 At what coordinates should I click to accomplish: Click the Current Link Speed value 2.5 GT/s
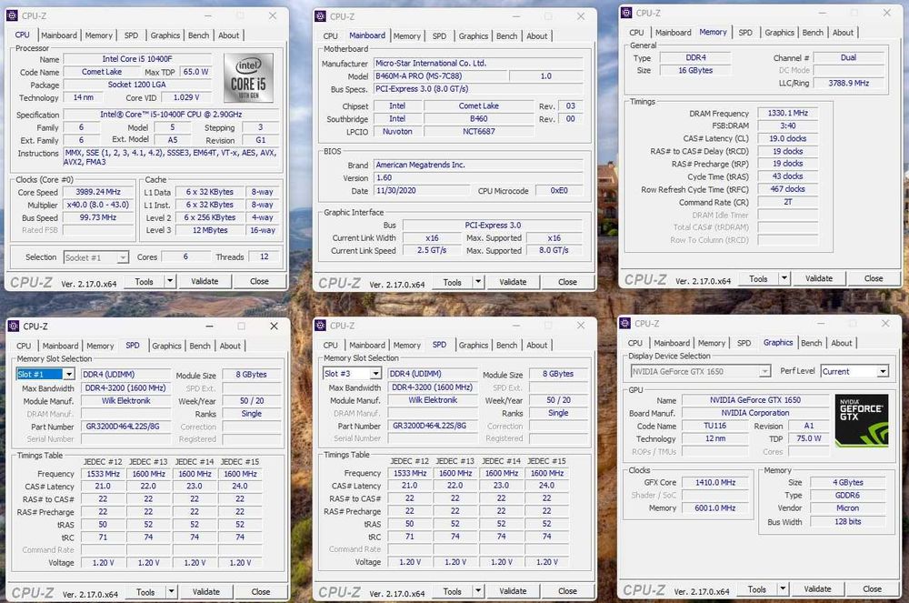(432, 250)
